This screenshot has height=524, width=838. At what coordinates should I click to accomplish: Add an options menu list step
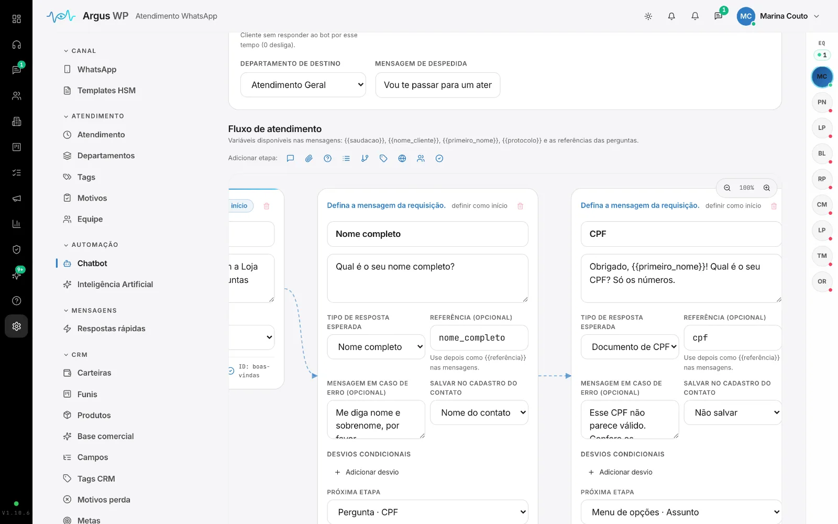(x=346, y=158)
